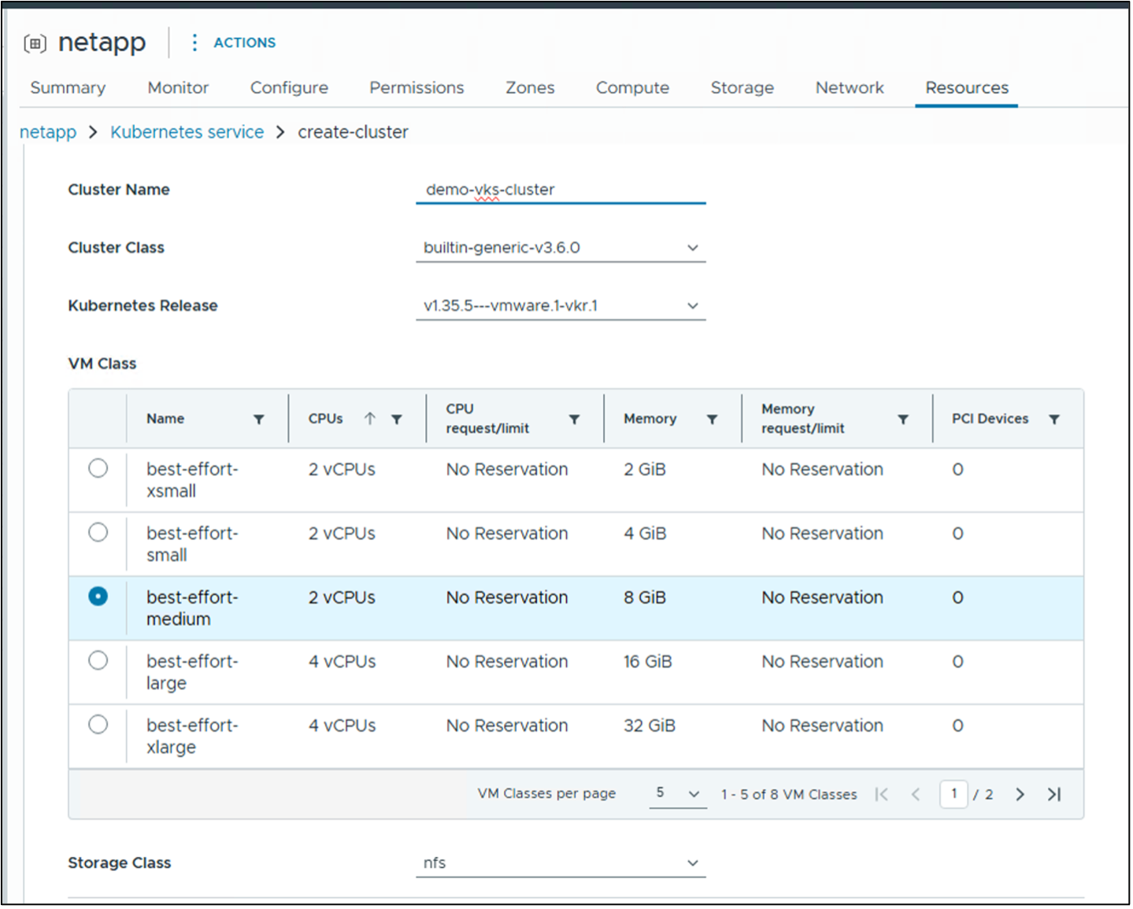The width and height of the screenshot is (1133, 909).
Task: Switch to the Compute tab
Action: point(632,88)
